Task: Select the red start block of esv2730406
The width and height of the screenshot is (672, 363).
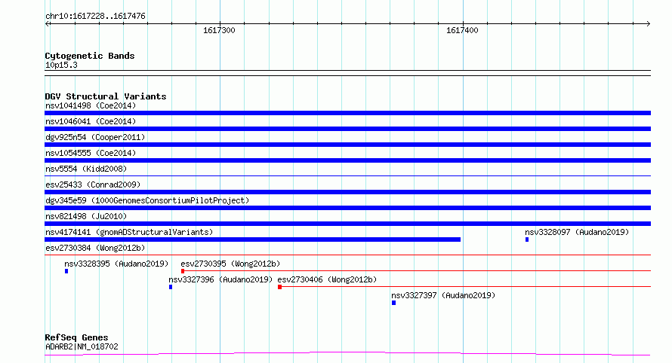Action: pyautogui.click(x=279, y=287)
